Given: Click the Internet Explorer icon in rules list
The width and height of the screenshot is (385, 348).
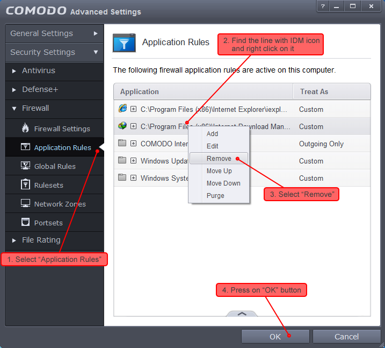Looking at the screenshot, I should point(122,108).
